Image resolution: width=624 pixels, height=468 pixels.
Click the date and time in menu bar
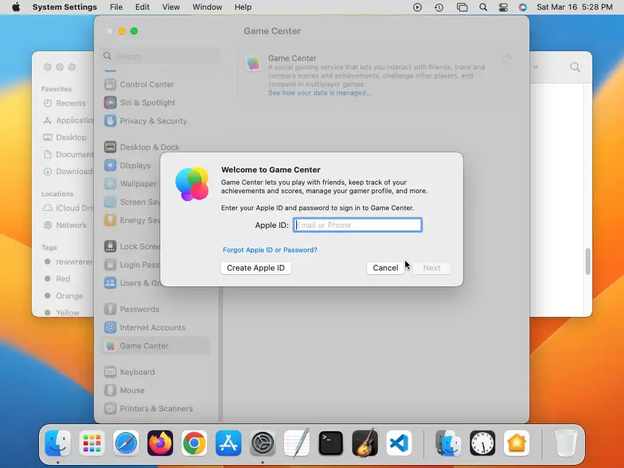575,7
